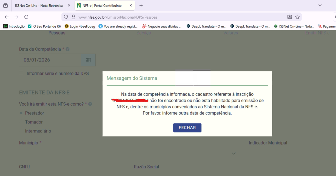Expand the Indicador Municipal dropdown chevron

pyautogui.click(x=234, y=153)
